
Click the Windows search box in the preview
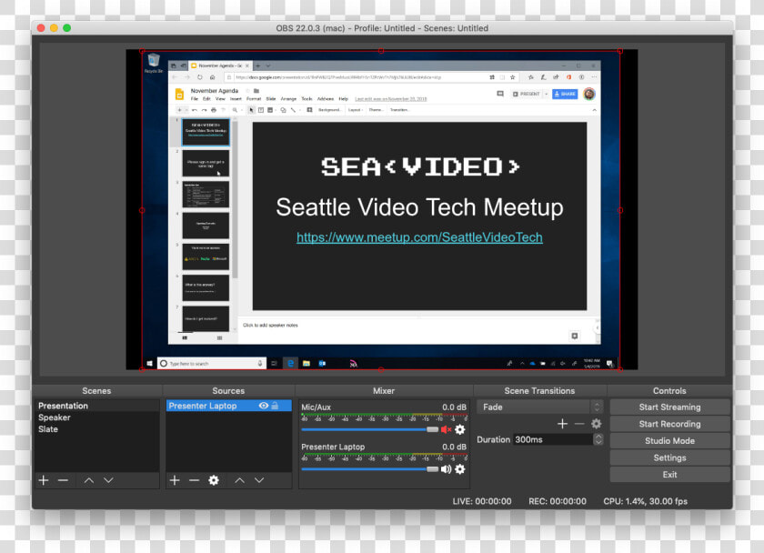211,364
